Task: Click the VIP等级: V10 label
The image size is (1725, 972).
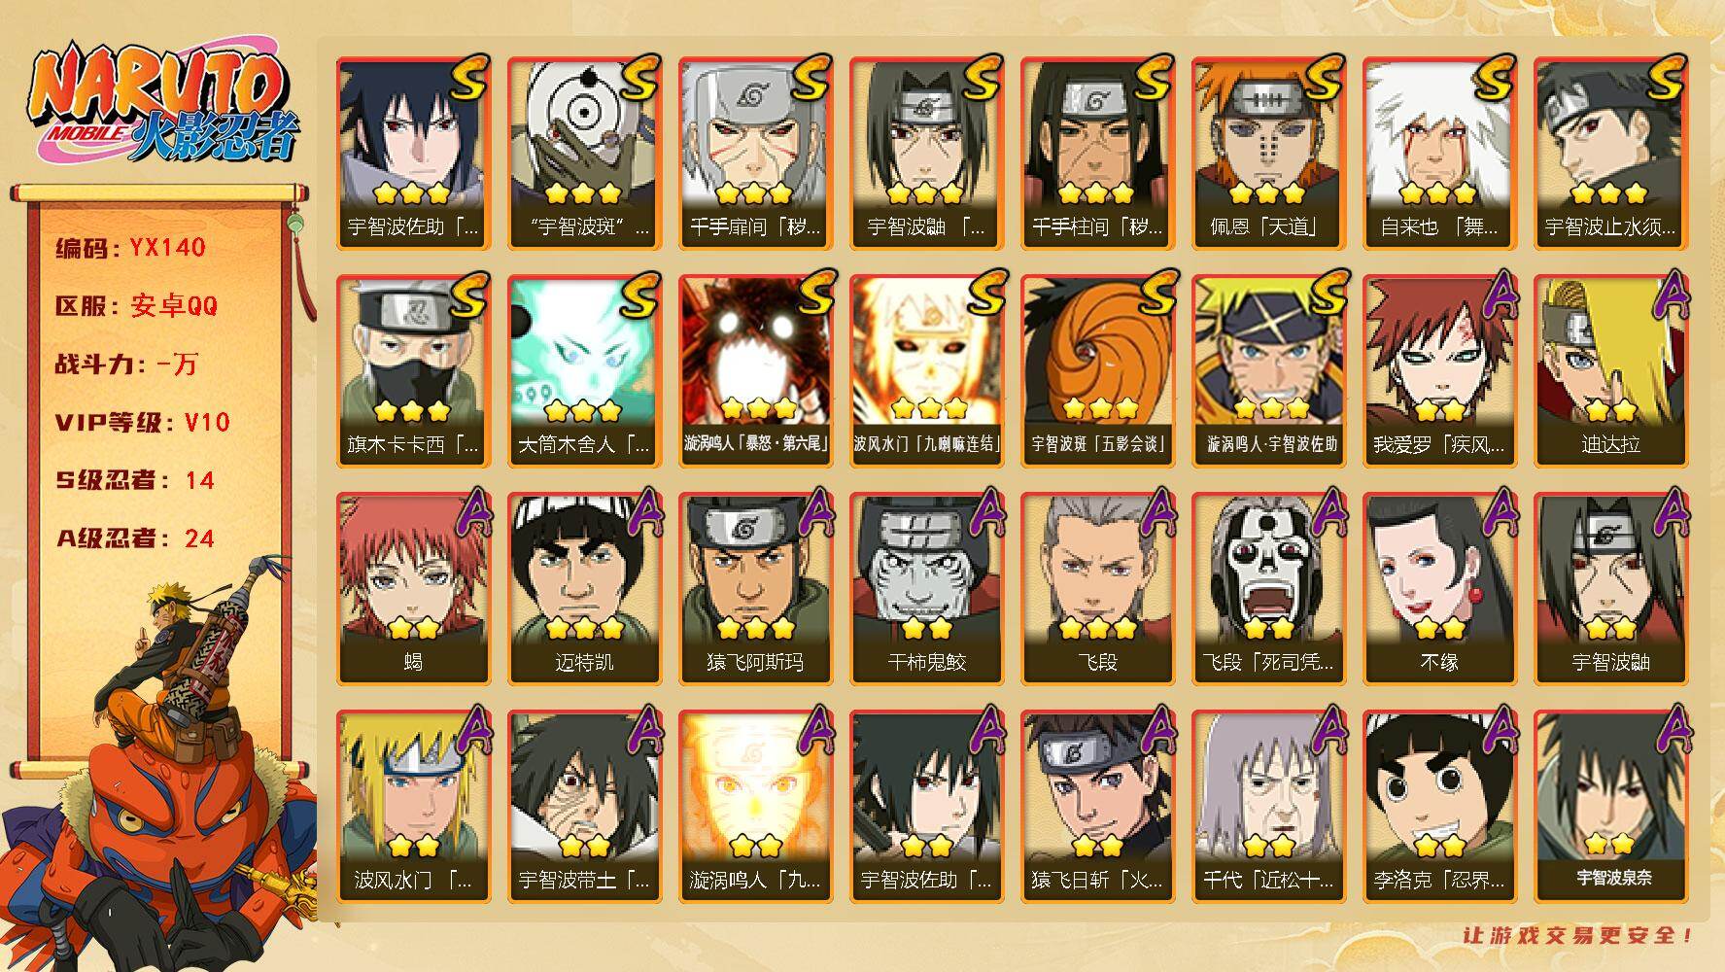Action: coord(142,423)
